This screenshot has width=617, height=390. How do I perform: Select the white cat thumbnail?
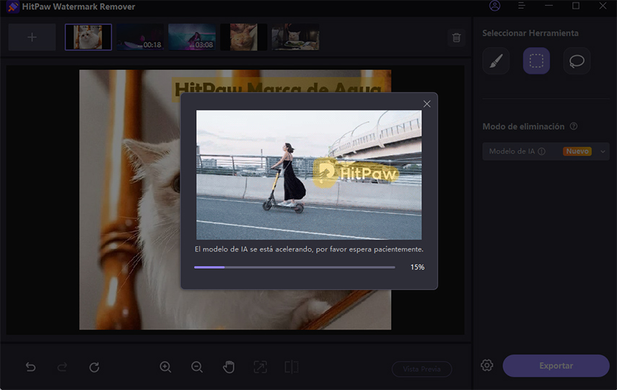click(88, 37)
